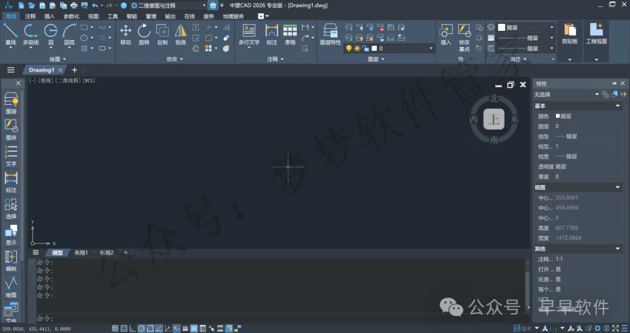Switch to the 插入 ribbon tab
630x333 pixels.
pyautogui.click(x=50, y=16)
